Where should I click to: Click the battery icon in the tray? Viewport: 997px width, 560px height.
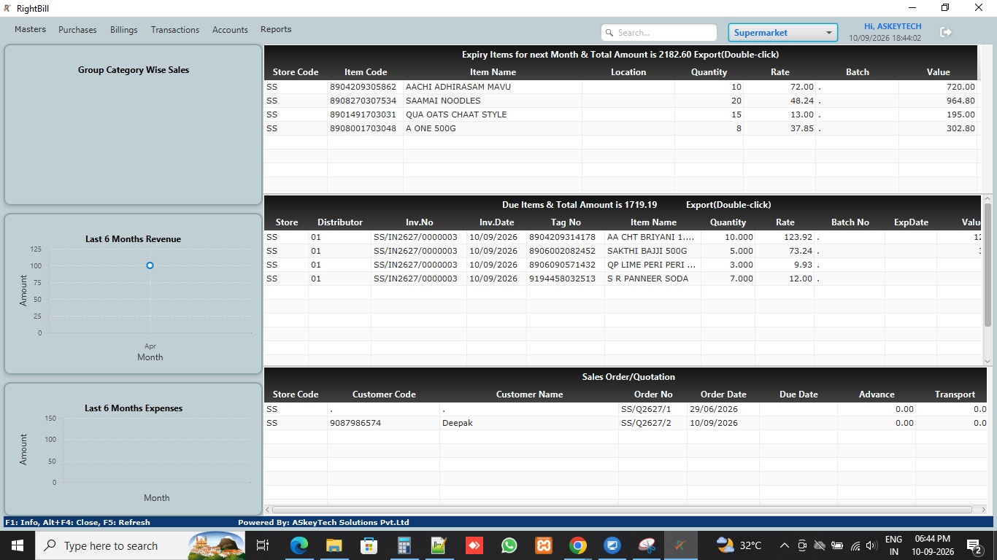[x=837, y=545]
